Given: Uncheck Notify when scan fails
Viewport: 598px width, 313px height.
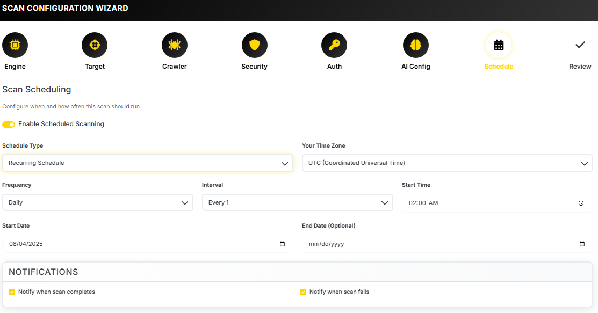Looking at the screenshot, I should [303, 292].
